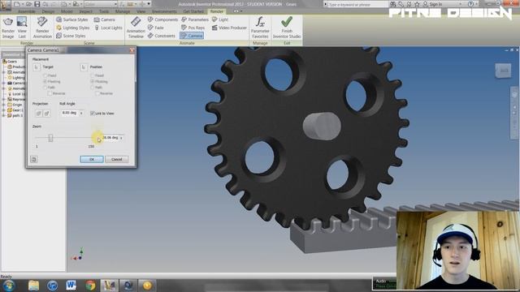520x292 pixels.
Task: Open Video Producer
Action: pos(229,28)
